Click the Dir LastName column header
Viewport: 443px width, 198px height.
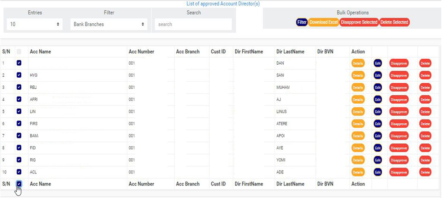[x=290, y=52]
